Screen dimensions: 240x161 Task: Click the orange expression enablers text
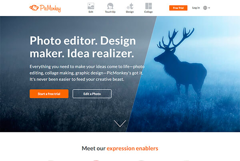point(132,148)
